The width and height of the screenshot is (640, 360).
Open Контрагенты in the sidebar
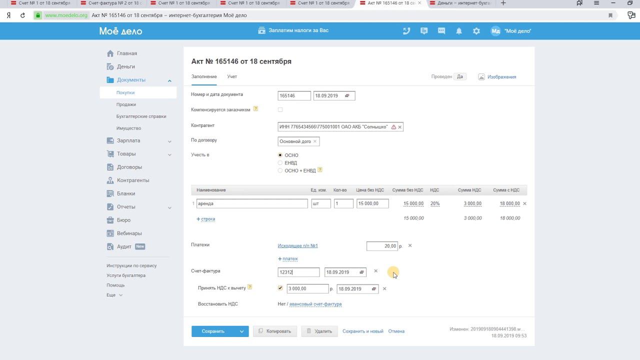point(133,180)
